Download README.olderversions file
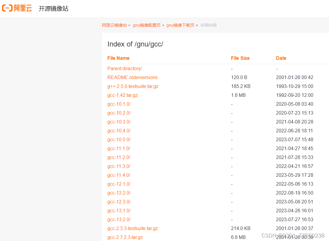329x241 pixels. coord(132,78)
